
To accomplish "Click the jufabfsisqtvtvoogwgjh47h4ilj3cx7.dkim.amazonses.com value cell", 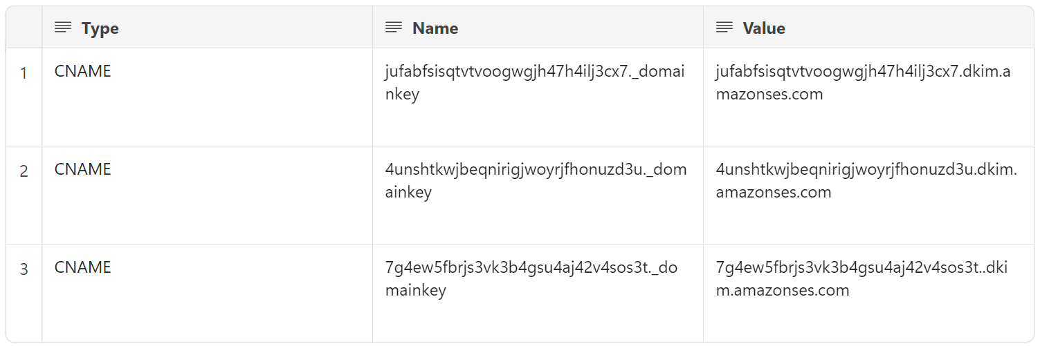I will [868, 97].
